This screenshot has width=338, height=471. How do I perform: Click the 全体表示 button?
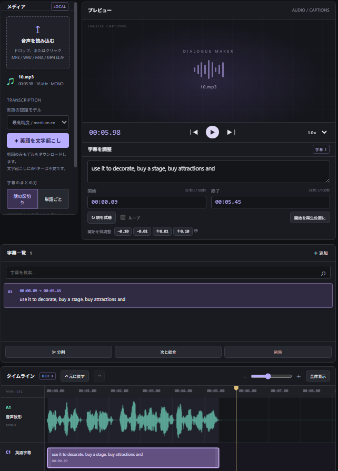318,376
